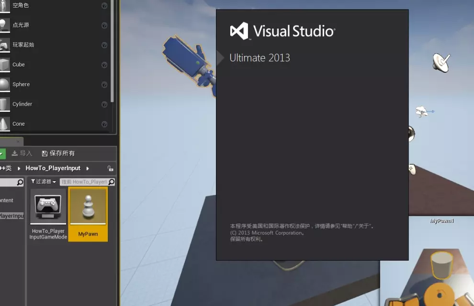Expand the path arrow after HowTo_PlayerInput
Image resolution: width=474 pixels, height=306 pixels.
click(x=88, y=168)
